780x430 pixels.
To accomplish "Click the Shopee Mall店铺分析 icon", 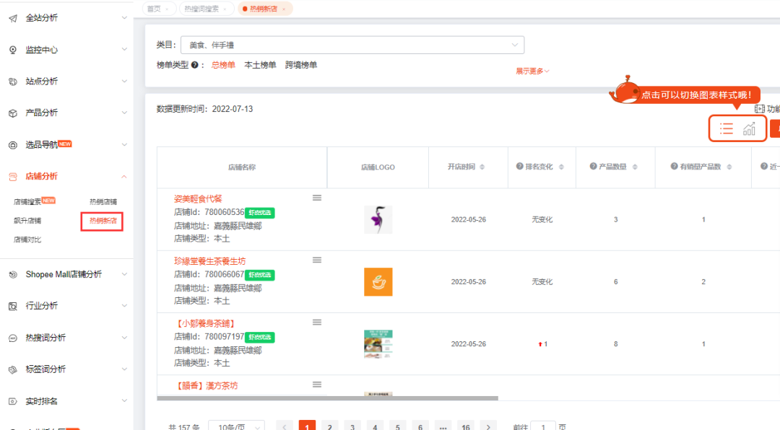I will pyautogui.click(x=13, y=274).
